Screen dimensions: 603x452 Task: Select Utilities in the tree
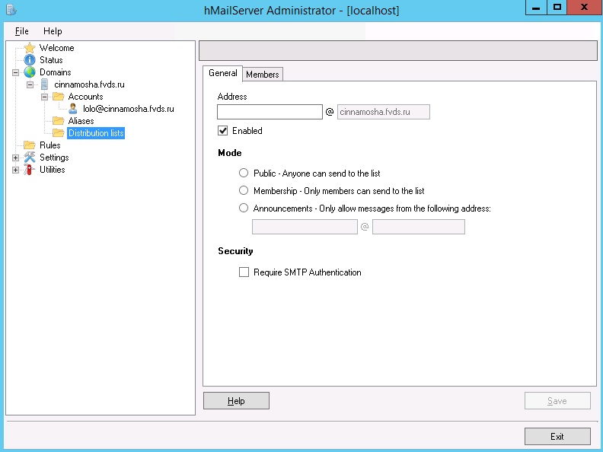[53, 170]
